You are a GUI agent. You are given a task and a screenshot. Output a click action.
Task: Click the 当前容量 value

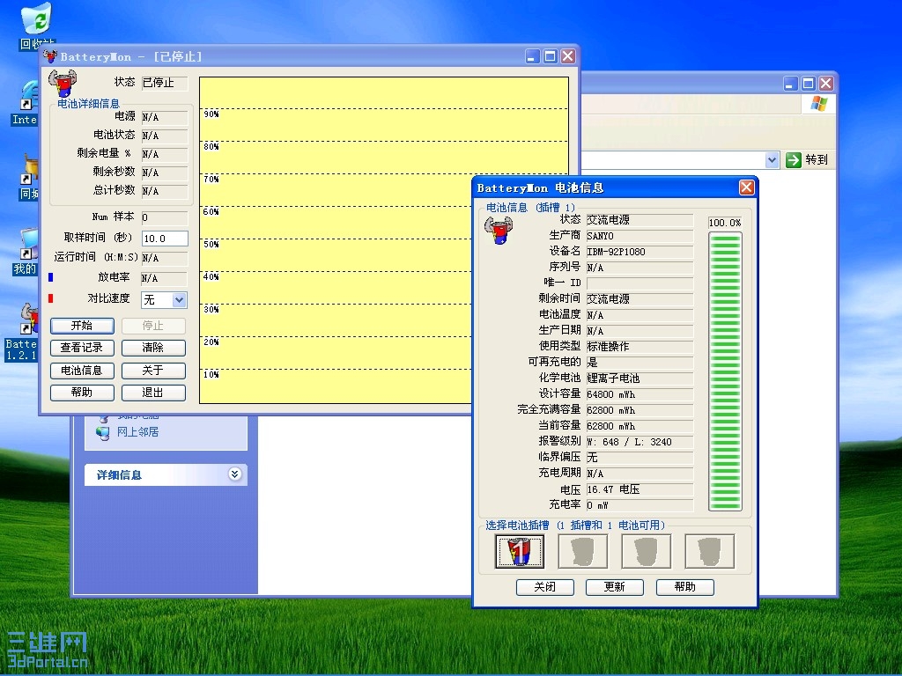pyautogui.click(x=640, y=426)
